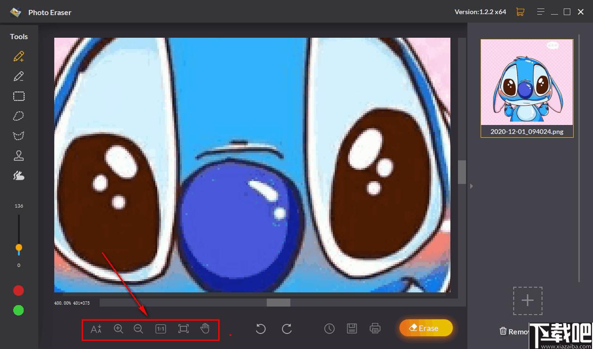Open the hamburger menu

tap(542, 12)
